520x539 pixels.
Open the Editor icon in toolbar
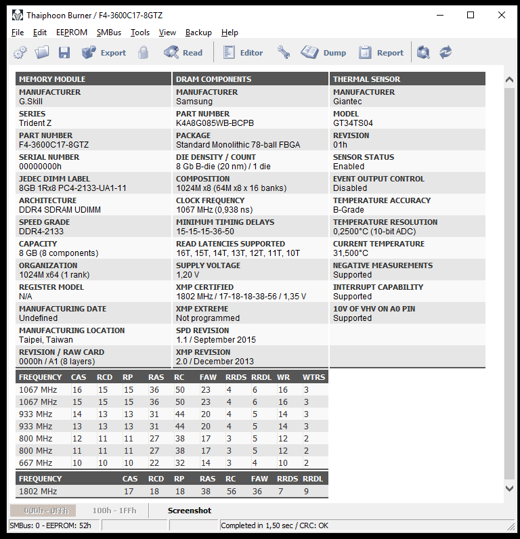click(x=229, y=53)
